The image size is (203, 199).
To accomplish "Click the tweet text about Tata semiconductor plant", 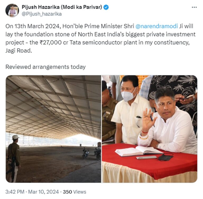I will point(100,38).
